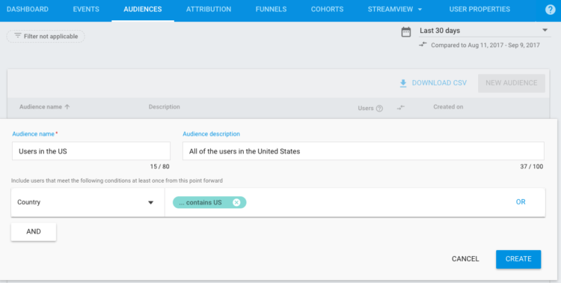Open the Attribution tab
The image size is (561, 283).
click(209, 9)
